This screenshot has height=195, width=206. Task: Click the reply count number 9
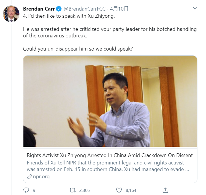pos(34,190)
